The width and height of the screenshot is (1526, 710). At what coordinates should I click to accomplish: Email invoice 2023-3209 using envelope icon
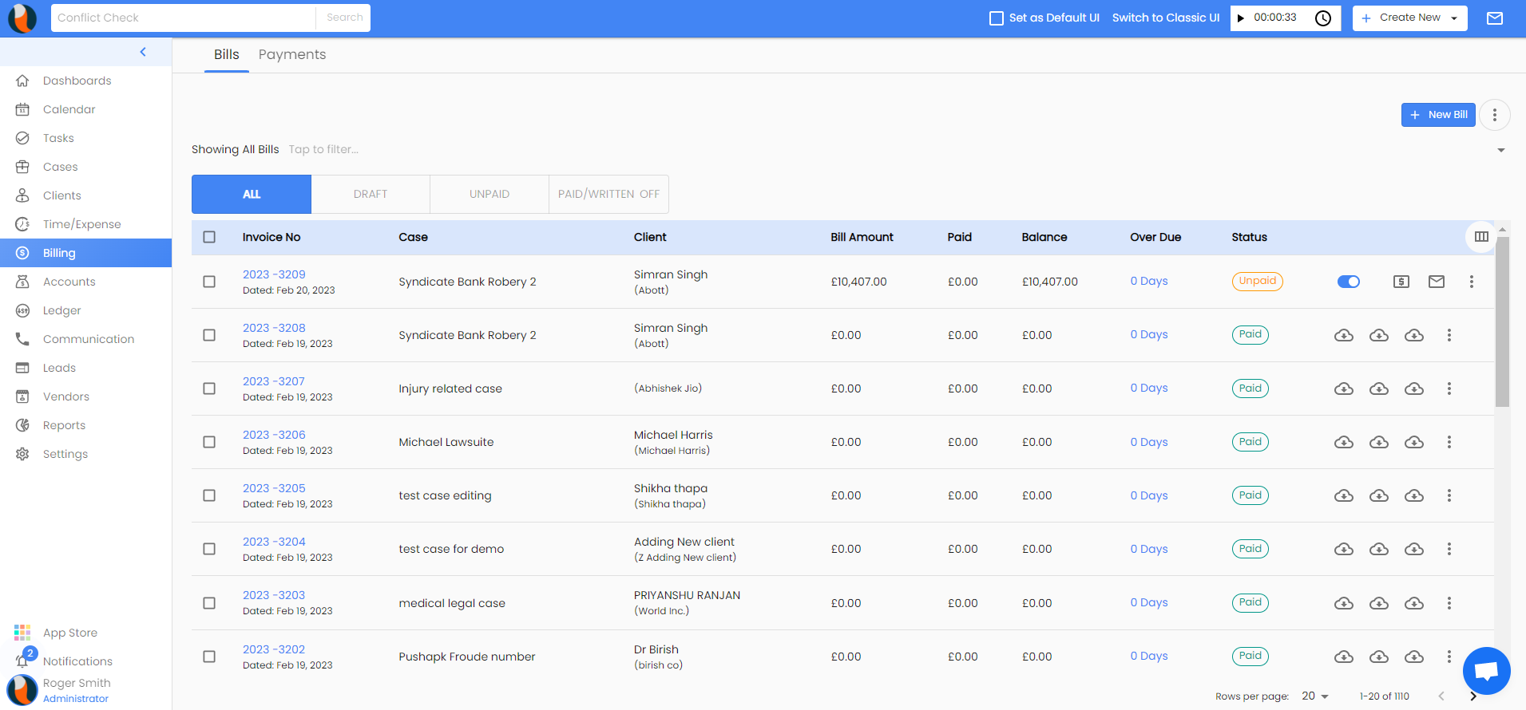tap(1436, 282)
